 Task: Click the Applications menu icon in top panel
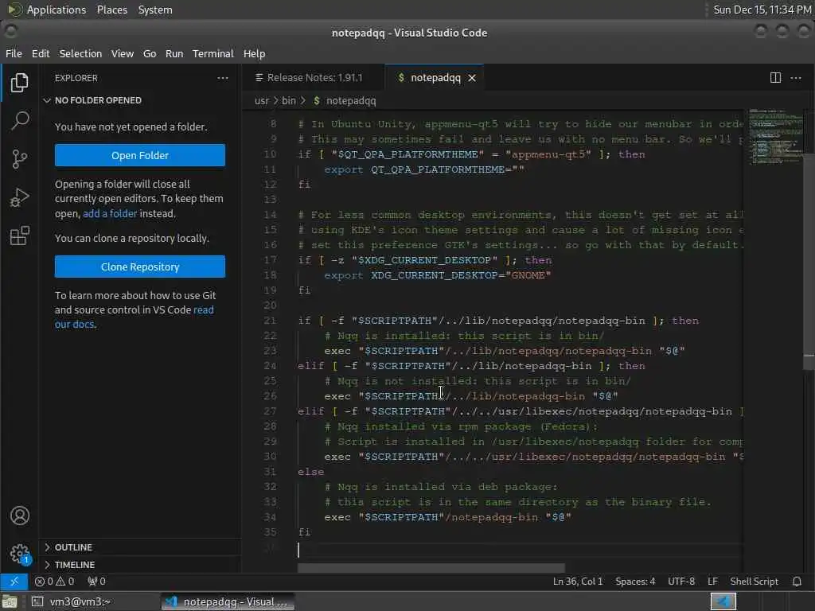14,10
